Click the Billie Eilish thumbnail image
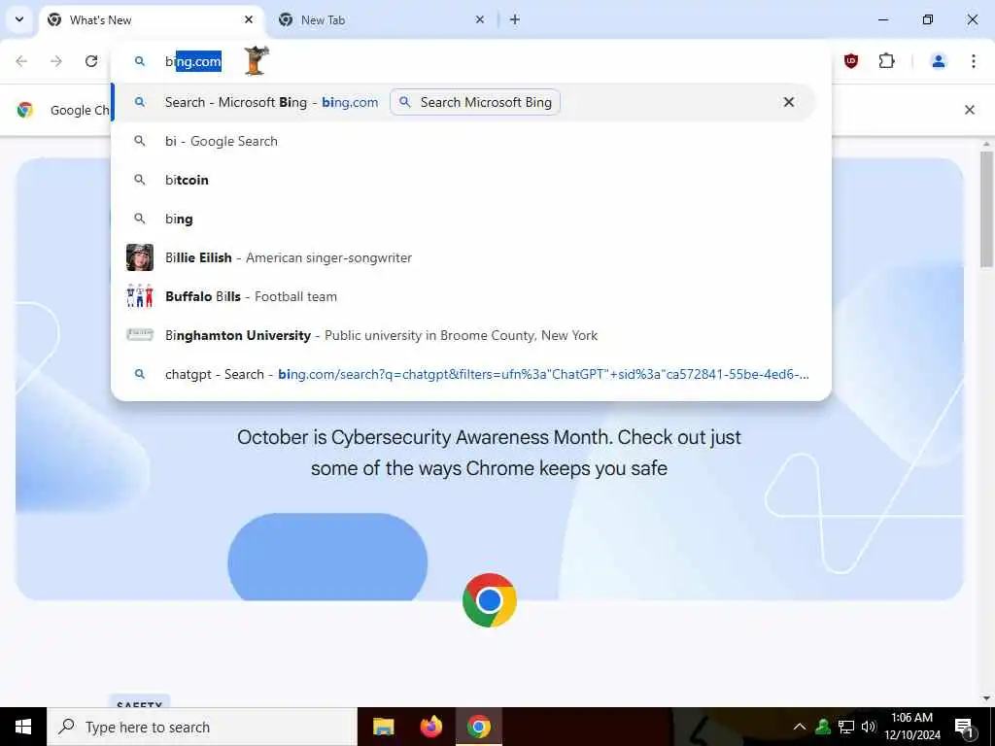Screen dimensions: 995x746 (140, 257)
